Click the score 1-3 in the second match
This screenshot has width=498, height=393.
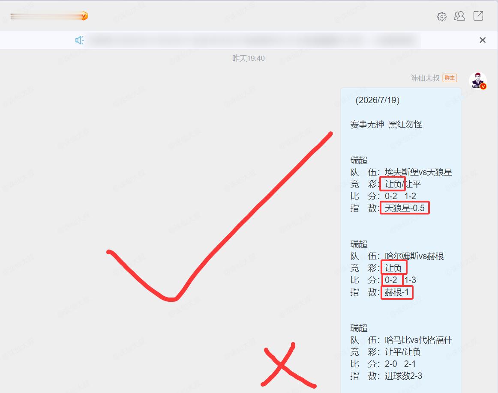410,280
